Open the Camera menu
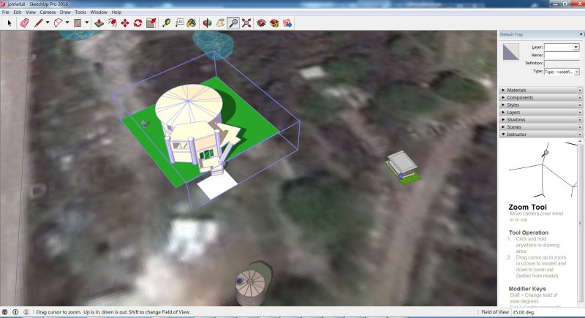The width and height of the screenshot is (585, 318). coord(48,12)
